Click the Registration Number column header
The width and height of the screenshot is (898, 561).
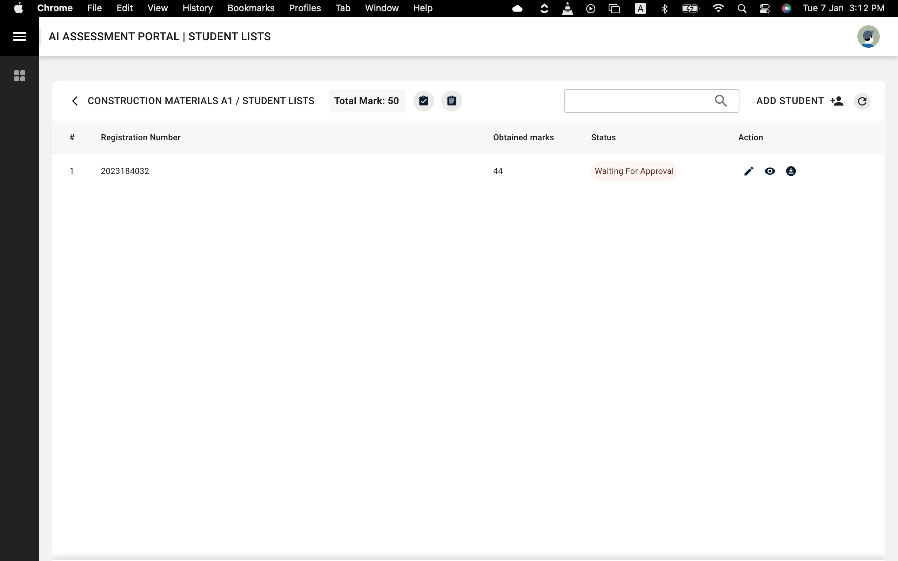[141, 137]
